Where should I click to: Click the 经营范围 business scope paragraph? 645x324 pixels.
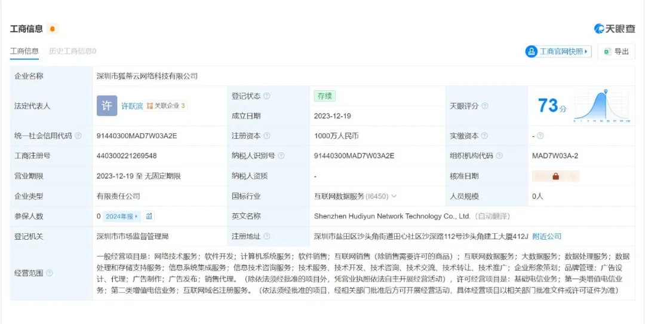point(363,273)
